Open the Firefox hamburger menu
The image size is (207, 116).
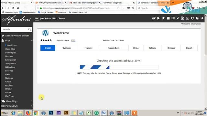(x=204, y=8)
